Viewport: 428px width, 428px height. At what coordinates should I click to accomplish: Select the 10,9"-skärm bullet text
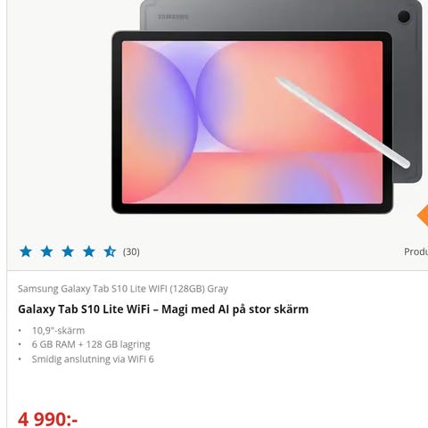(x=59, y=331)
